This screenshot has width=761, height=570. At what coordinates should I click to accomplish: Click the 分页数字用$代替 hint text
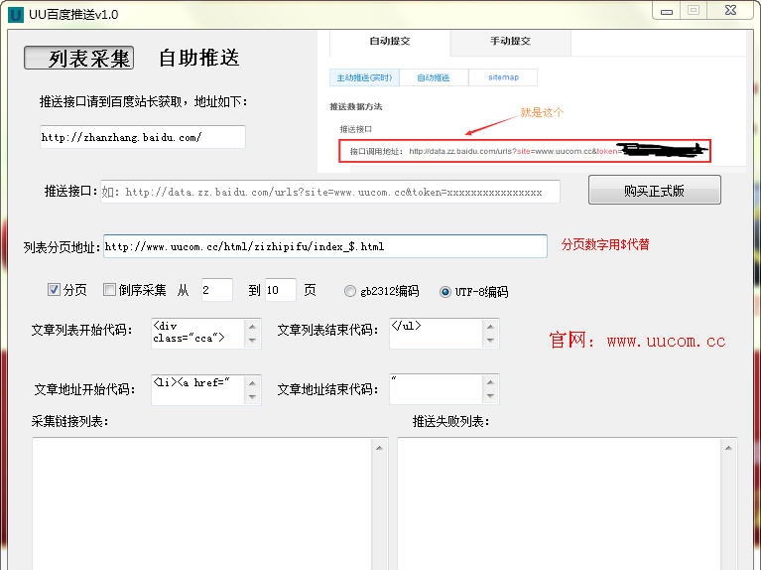click(x=605, y=244)
